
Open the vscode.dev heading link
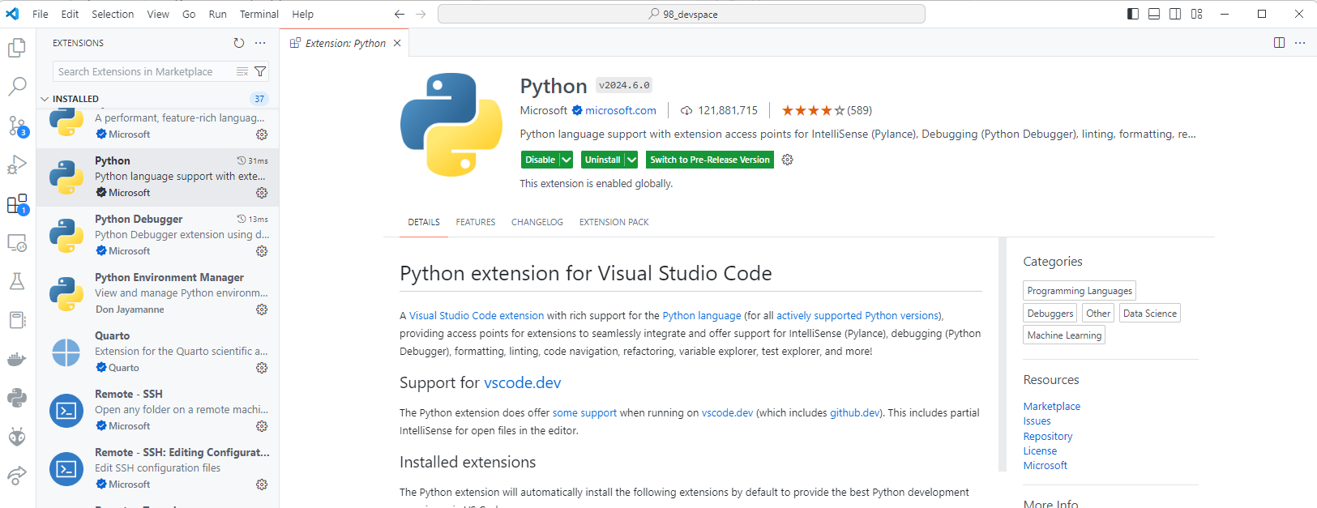click(x=523, y=382)
